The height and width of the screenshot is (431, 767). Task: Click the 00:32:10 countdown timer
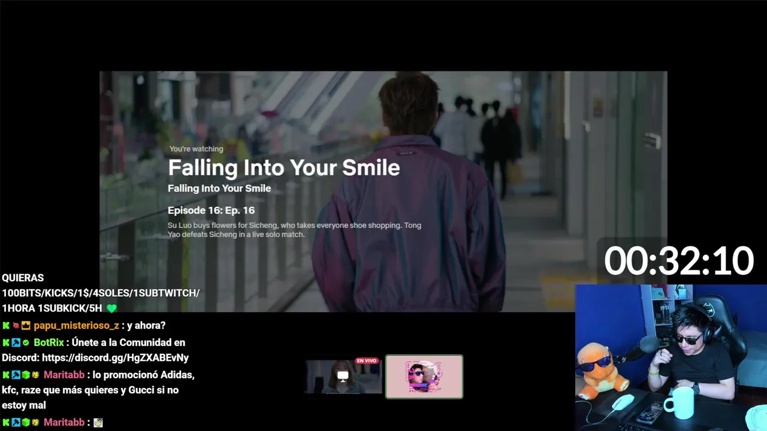[678, 261]
